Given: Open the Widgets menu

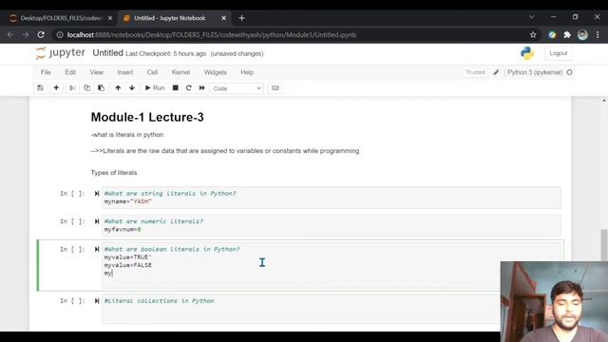Looking at the screenshot, I should coord(216,72).
